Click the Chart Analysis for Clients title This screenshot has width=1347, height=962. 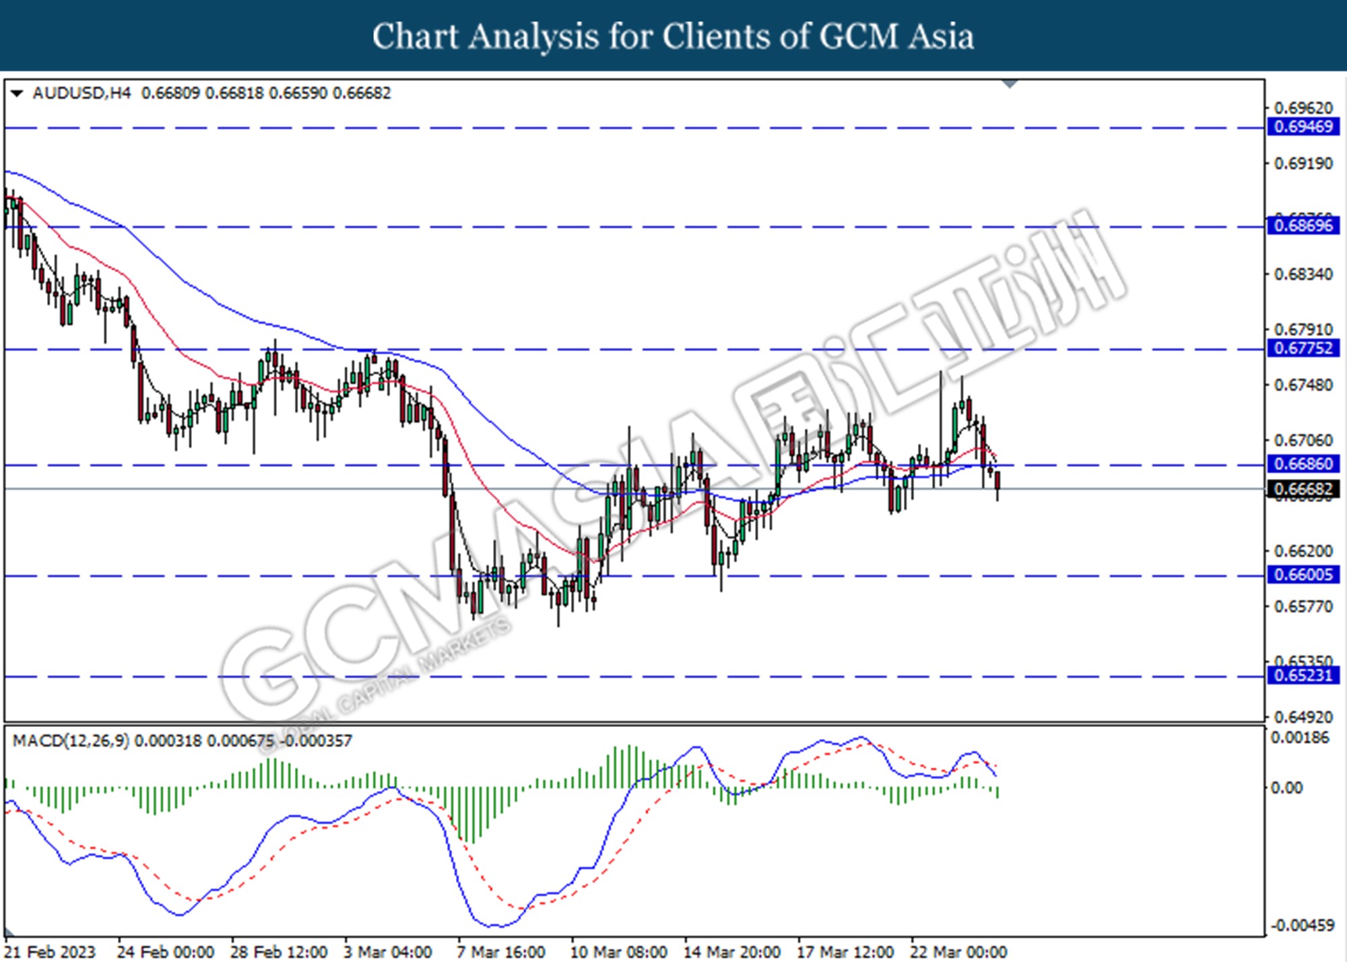pos(673,36)
